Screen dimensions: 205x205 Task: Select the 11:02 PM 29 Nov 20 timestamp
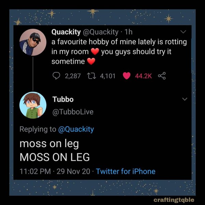pos(55,172)
